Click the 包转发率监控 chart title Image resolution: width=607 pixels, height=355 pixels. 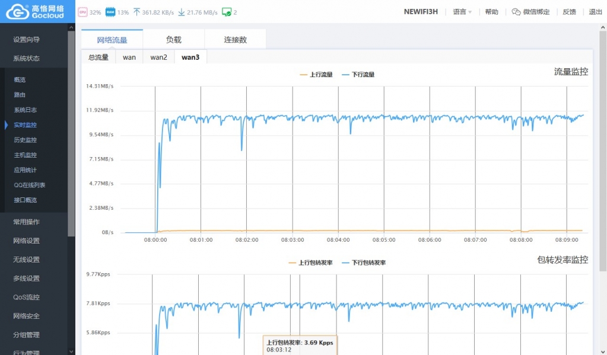[x=562, y=260]
